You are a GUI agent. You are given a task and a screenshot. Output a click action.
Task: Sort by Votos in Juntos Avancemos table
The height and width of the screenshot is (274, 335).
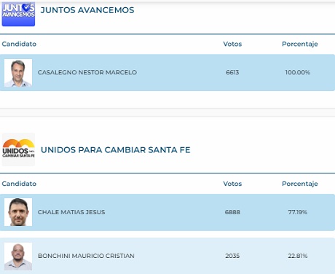pyautogui.click(x=232, y=44)
